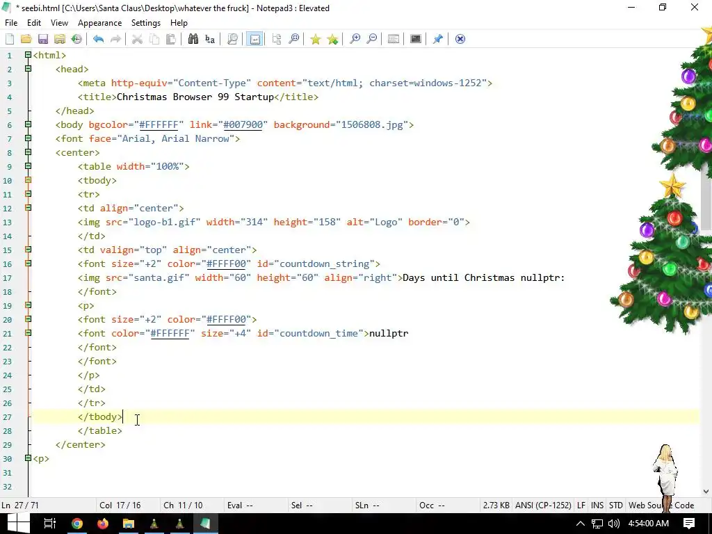The height and width of the screenshot is (534, 712).
Task: Toggle Always On Top with the pin icon
Action: coord(438,39)
